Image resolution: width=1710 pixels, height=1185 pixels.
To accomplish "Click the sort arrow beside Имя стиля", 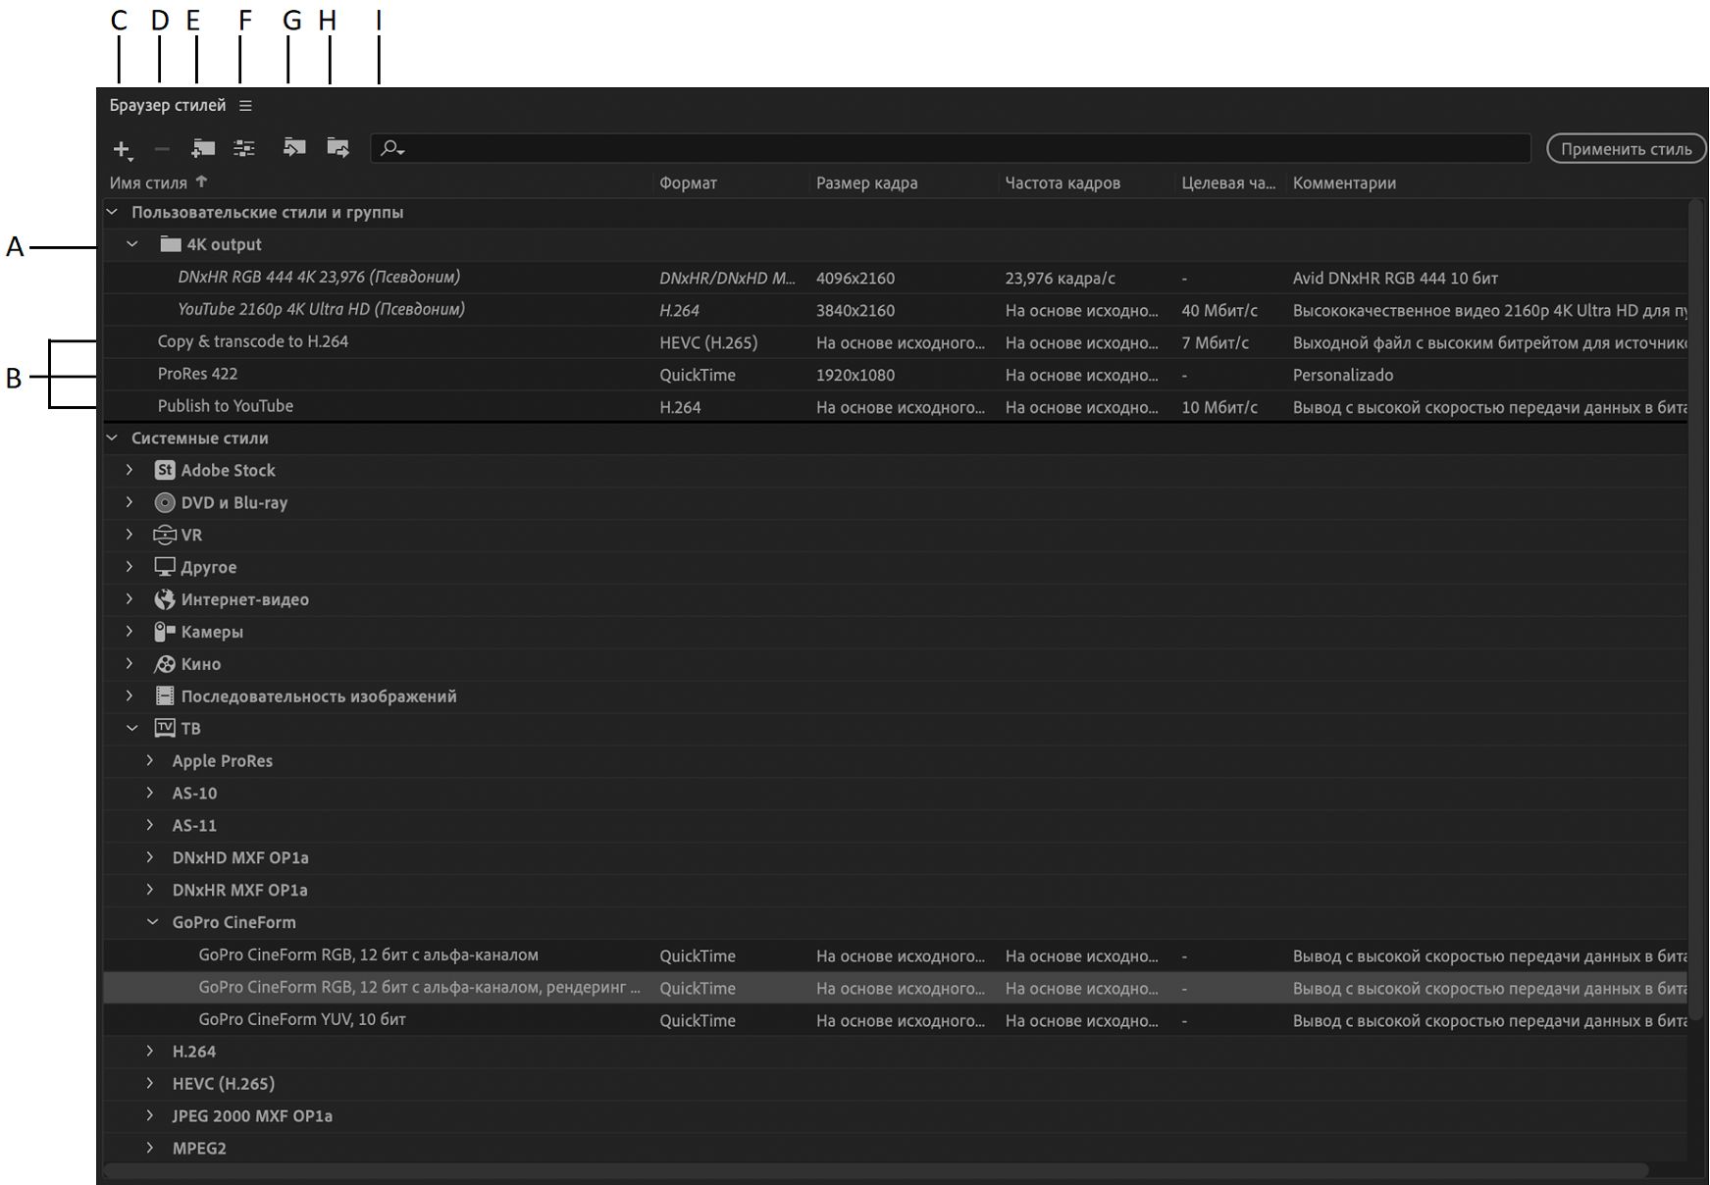I will point(202,181).
